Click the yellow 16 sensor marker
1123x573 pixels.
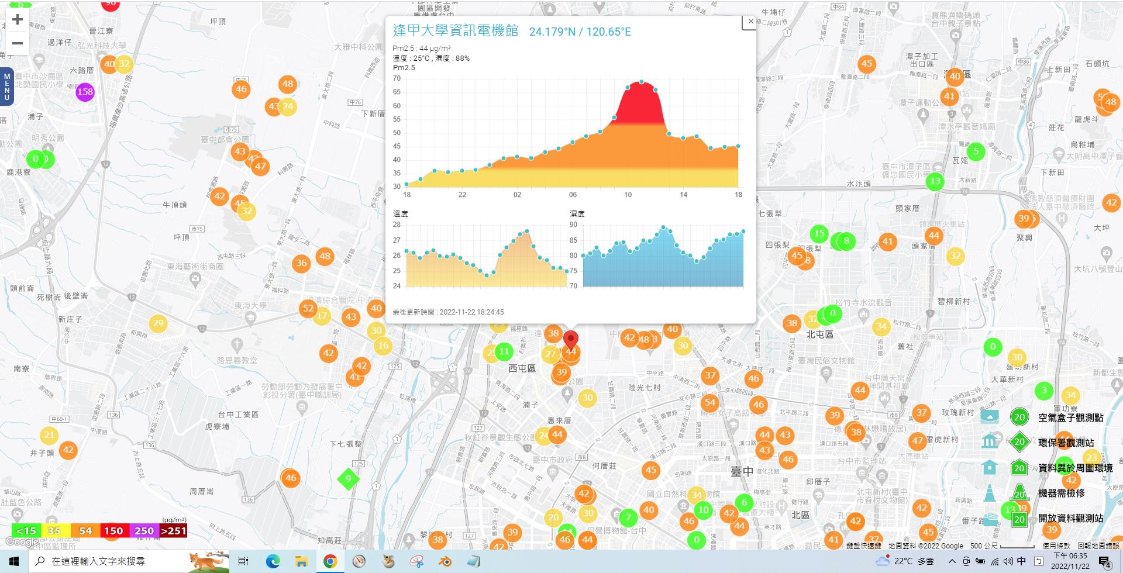(383, 346)
